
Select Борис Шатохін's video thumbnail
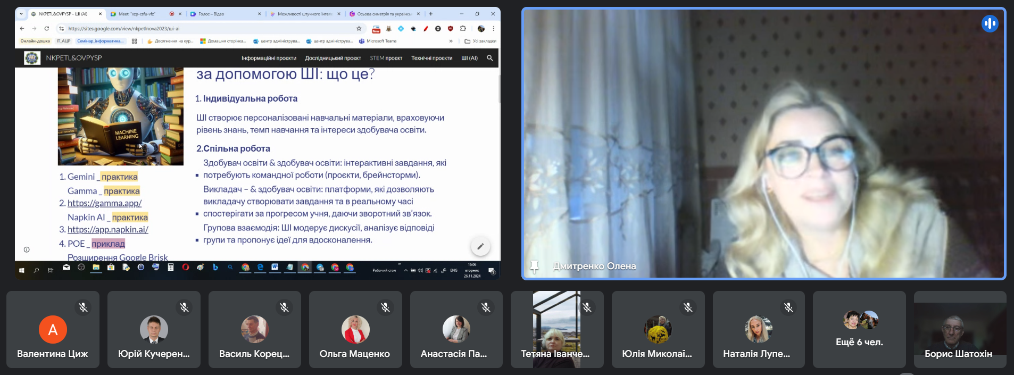tap(960, 329)
